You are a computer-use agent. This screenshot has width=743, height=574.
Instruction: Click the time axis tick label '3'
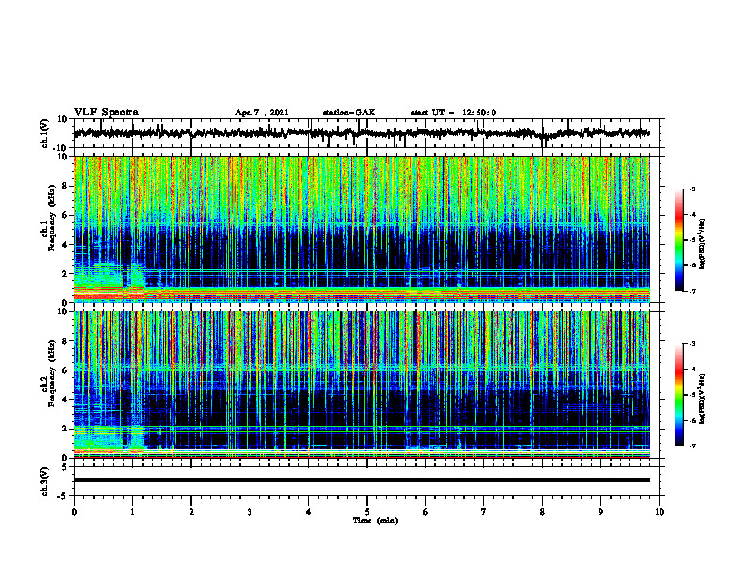click(x=250, y=512)
